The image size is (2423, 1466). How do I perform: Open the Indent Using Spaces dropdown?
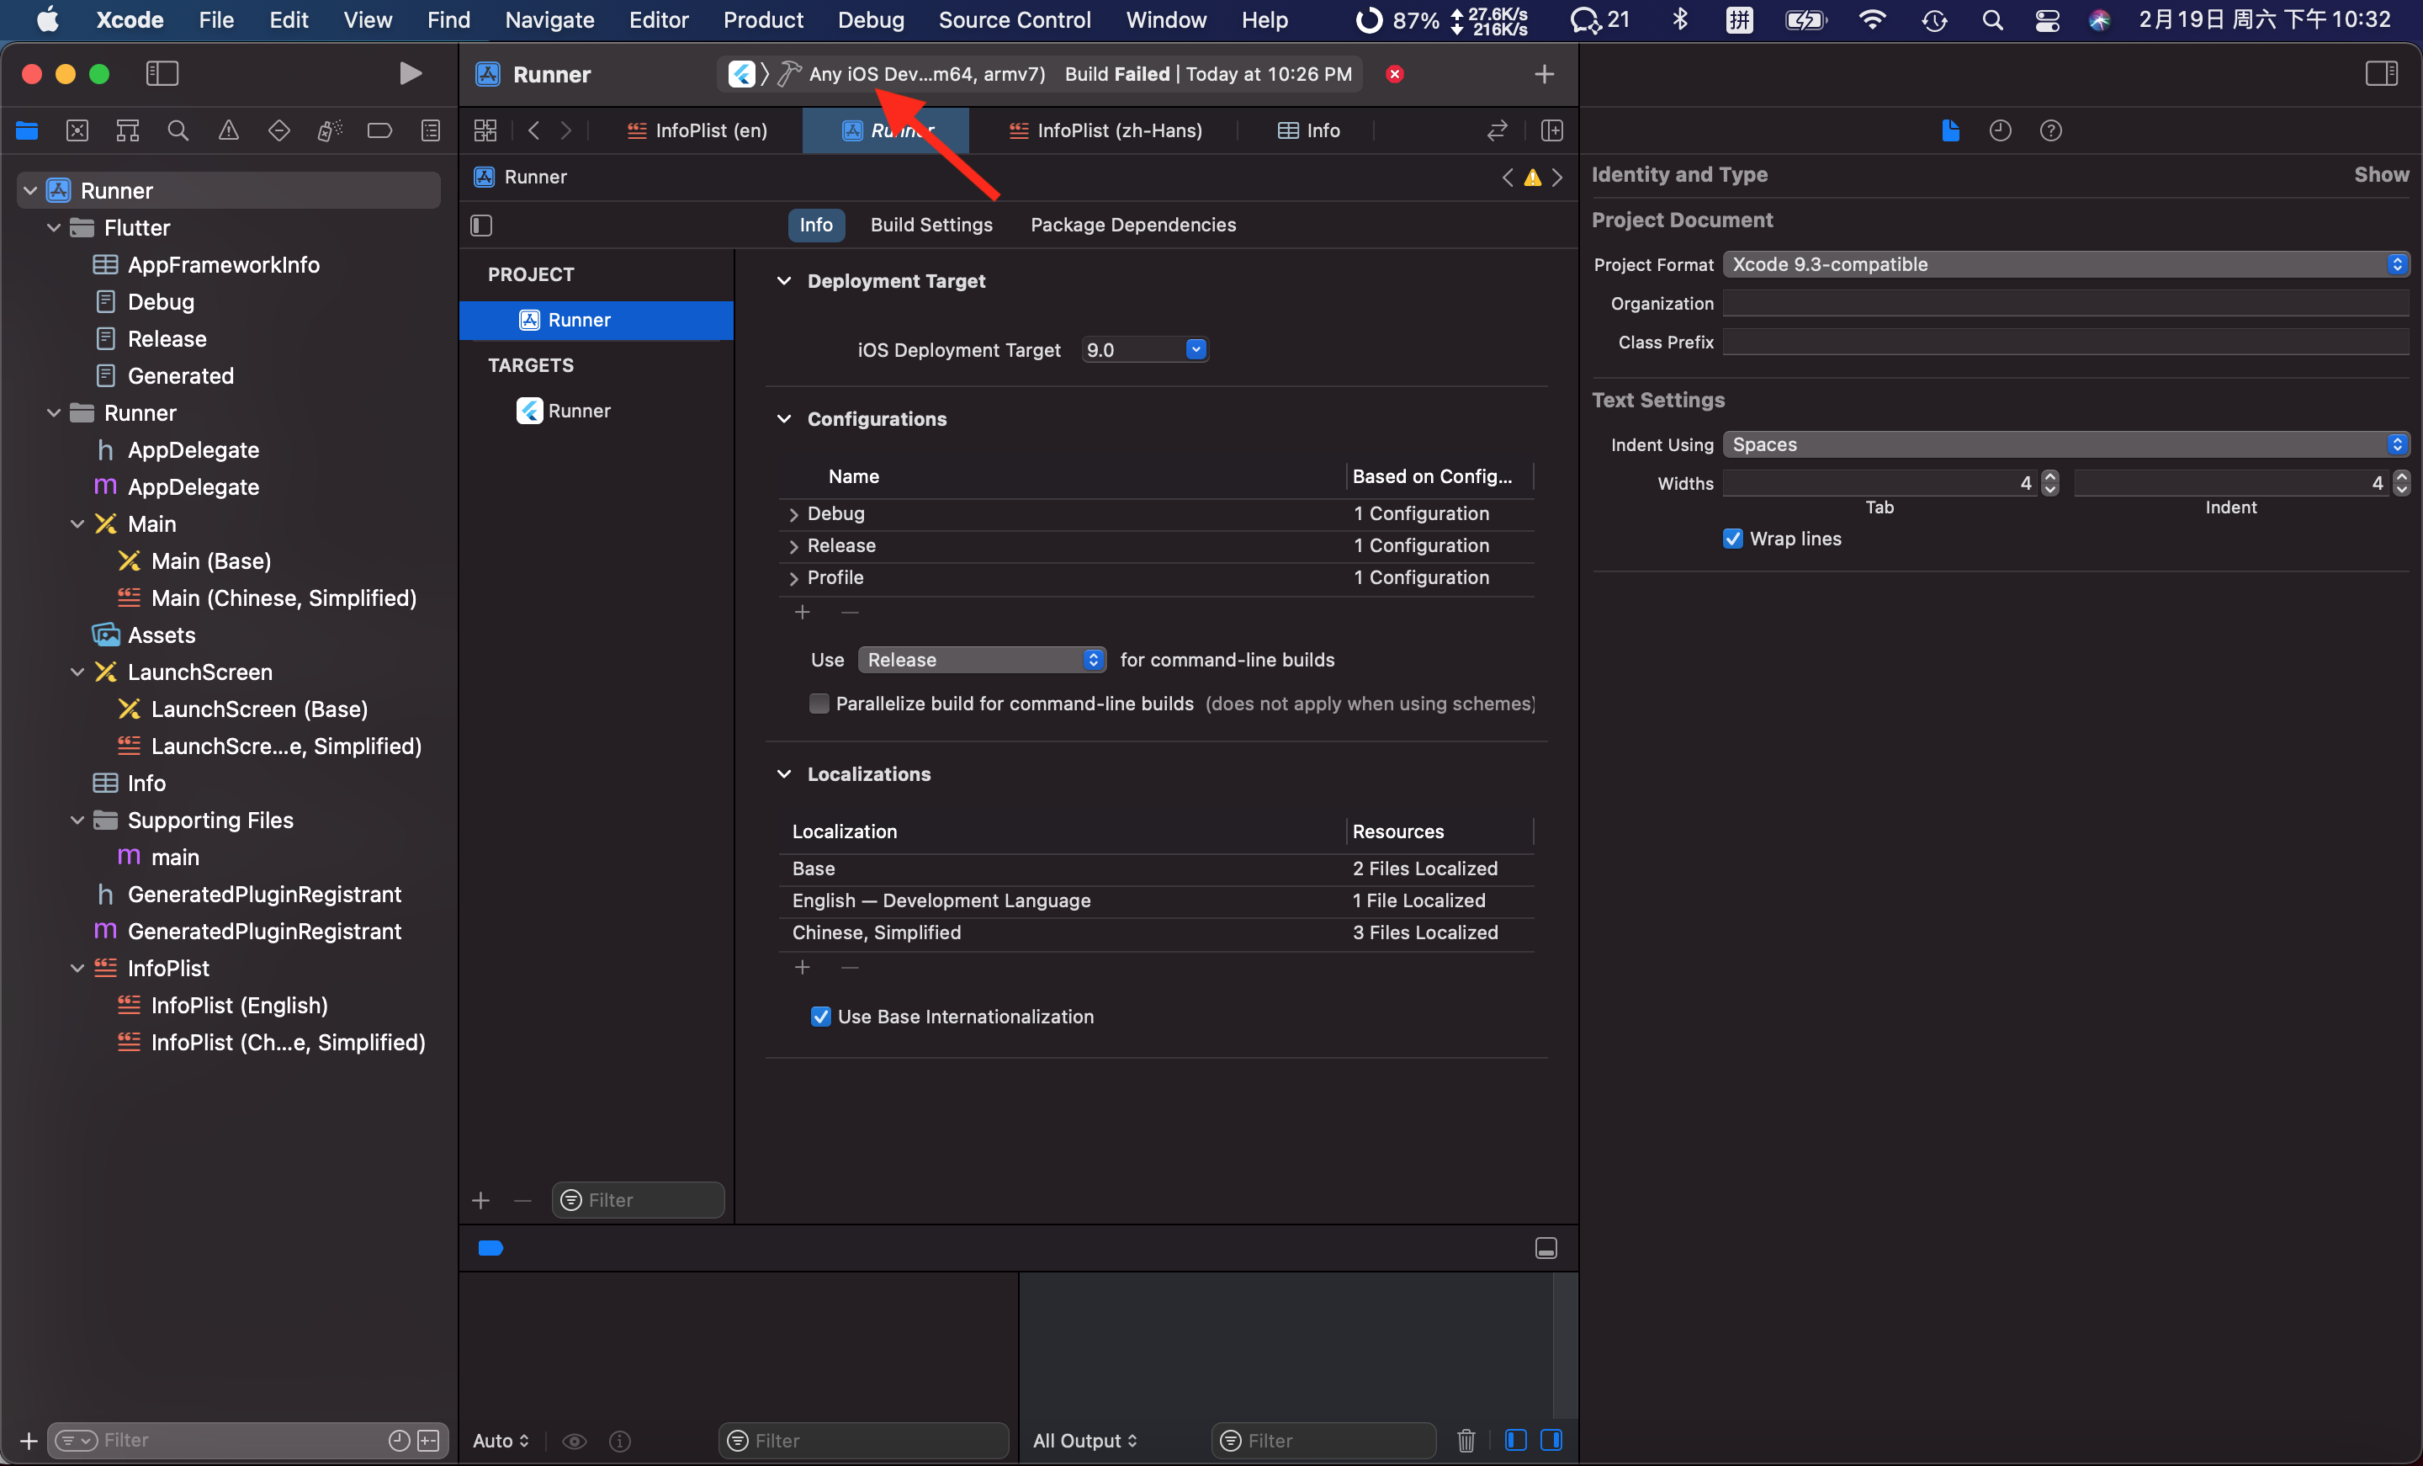coord(2065,444)
